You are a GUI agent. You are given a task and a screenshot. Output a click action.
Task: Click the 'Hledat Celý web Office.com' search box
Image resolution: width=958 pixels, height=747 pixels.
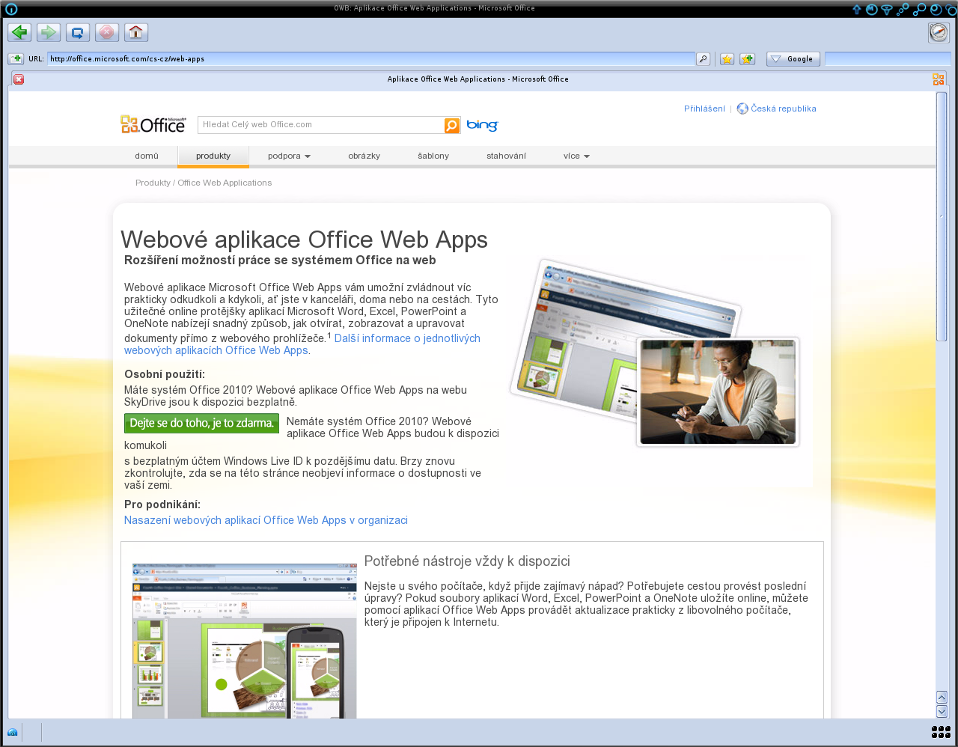(x=321, y=125)
